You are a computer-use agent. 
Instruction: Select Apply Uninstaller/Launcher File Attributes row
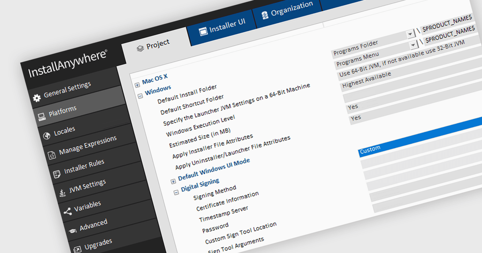[233, 153]
